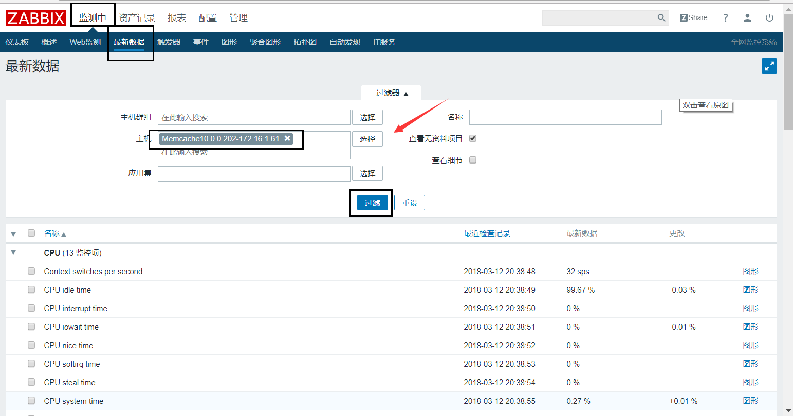Check CPU nice time row
Screen dimensions: 793x416
[31, 345]
